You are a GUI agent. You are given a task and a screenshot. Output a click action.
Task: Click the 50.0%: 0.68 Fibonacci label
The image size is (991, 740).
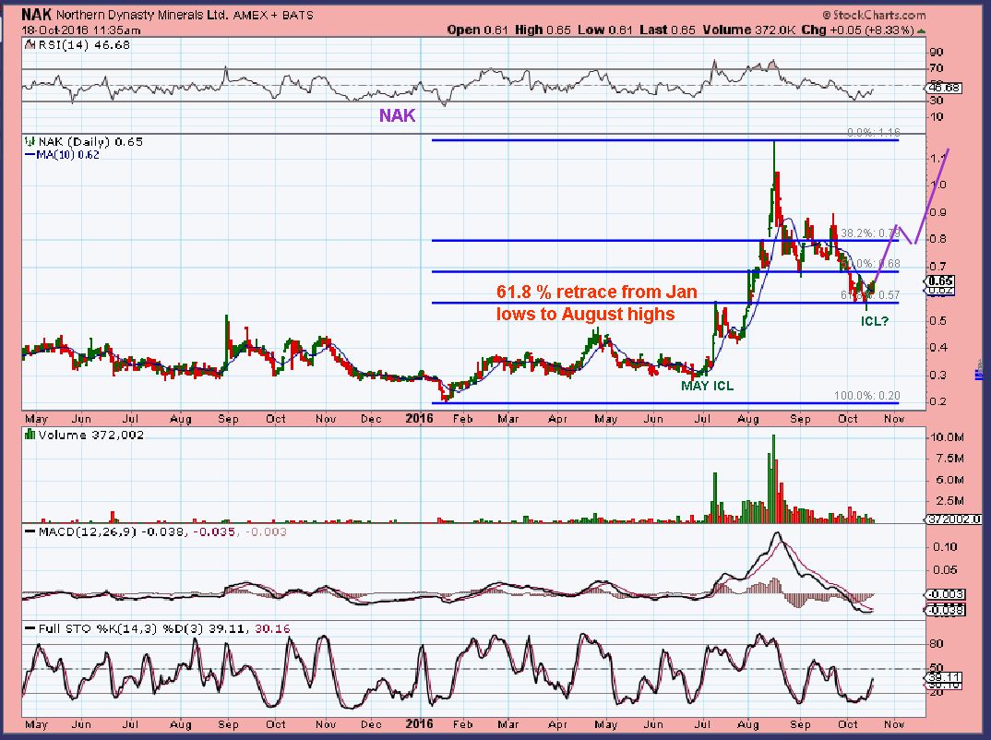click(x=869, y=264)
